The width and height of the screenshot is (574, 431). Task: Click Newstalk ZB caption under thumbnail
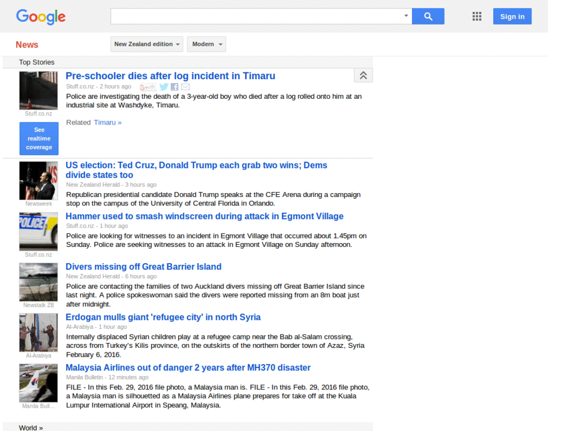click(x=39, y=305)
